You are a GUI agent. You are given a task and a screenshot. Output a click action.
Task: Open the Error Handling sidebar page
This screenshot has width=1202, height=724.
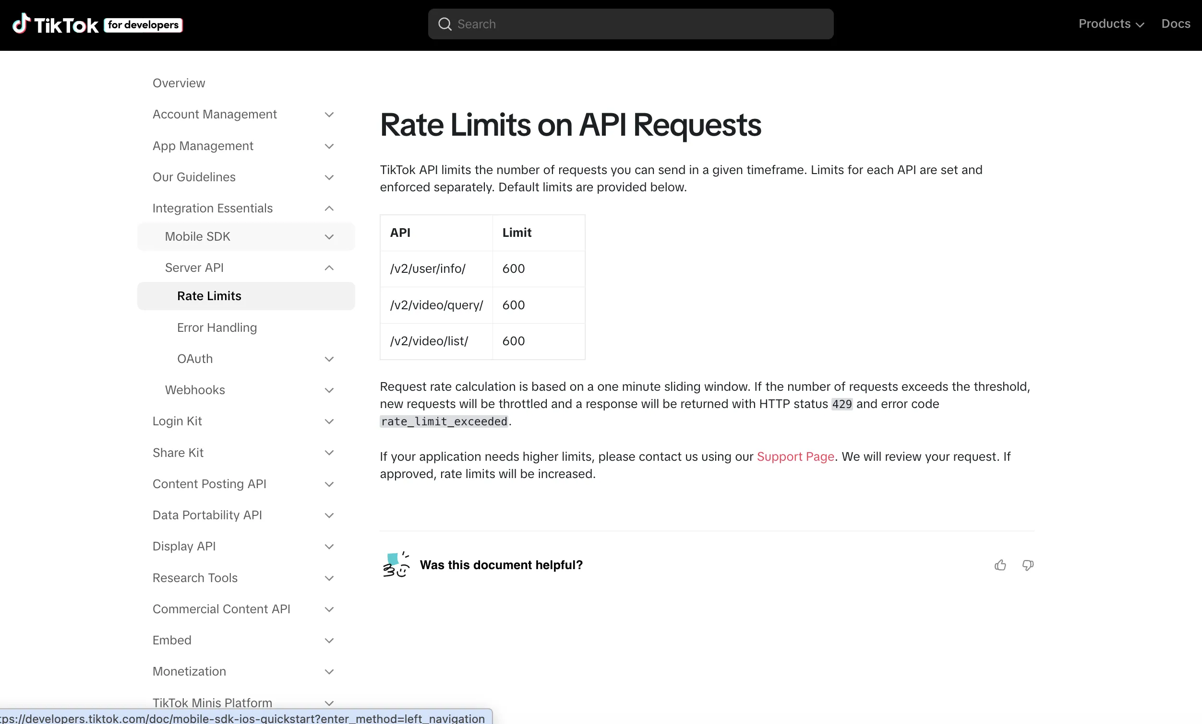216,327
